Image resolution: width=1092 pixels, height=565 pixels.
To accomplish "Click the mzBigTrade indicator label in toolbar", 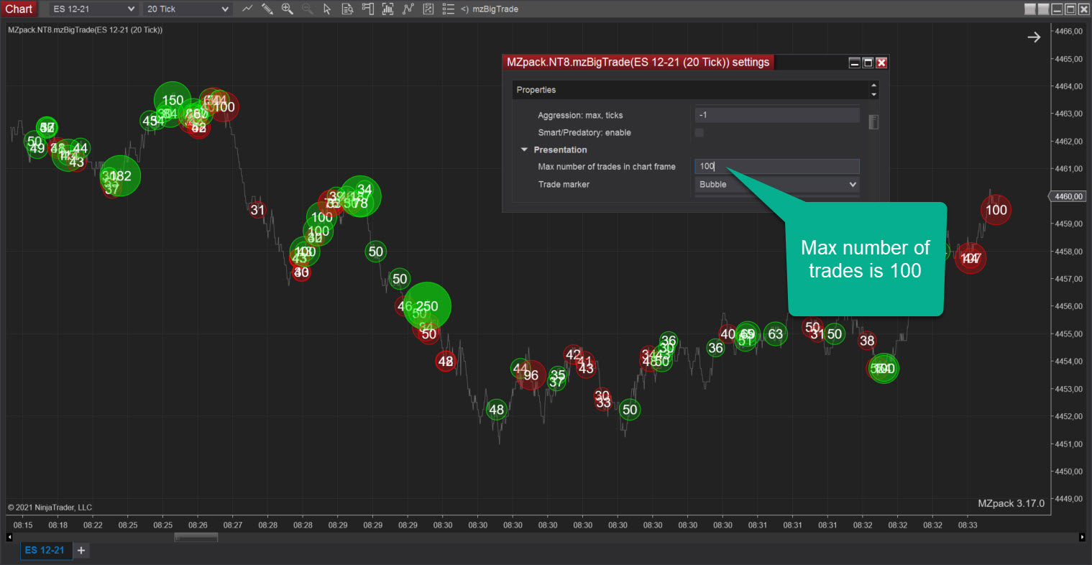I will click(x=495, y=9).
